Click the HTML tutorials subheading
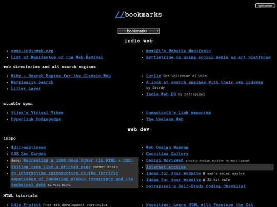This screenshot has width=277, height=207. 21,196
